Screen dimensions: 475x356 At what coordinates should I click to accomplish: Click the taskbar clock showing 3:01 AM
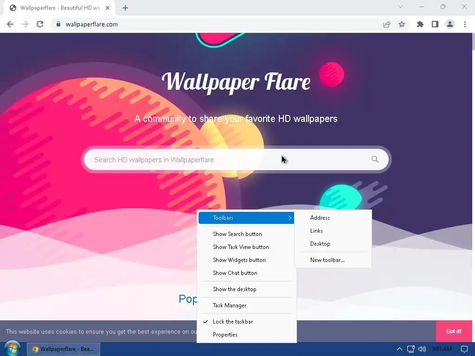[442, 349]
